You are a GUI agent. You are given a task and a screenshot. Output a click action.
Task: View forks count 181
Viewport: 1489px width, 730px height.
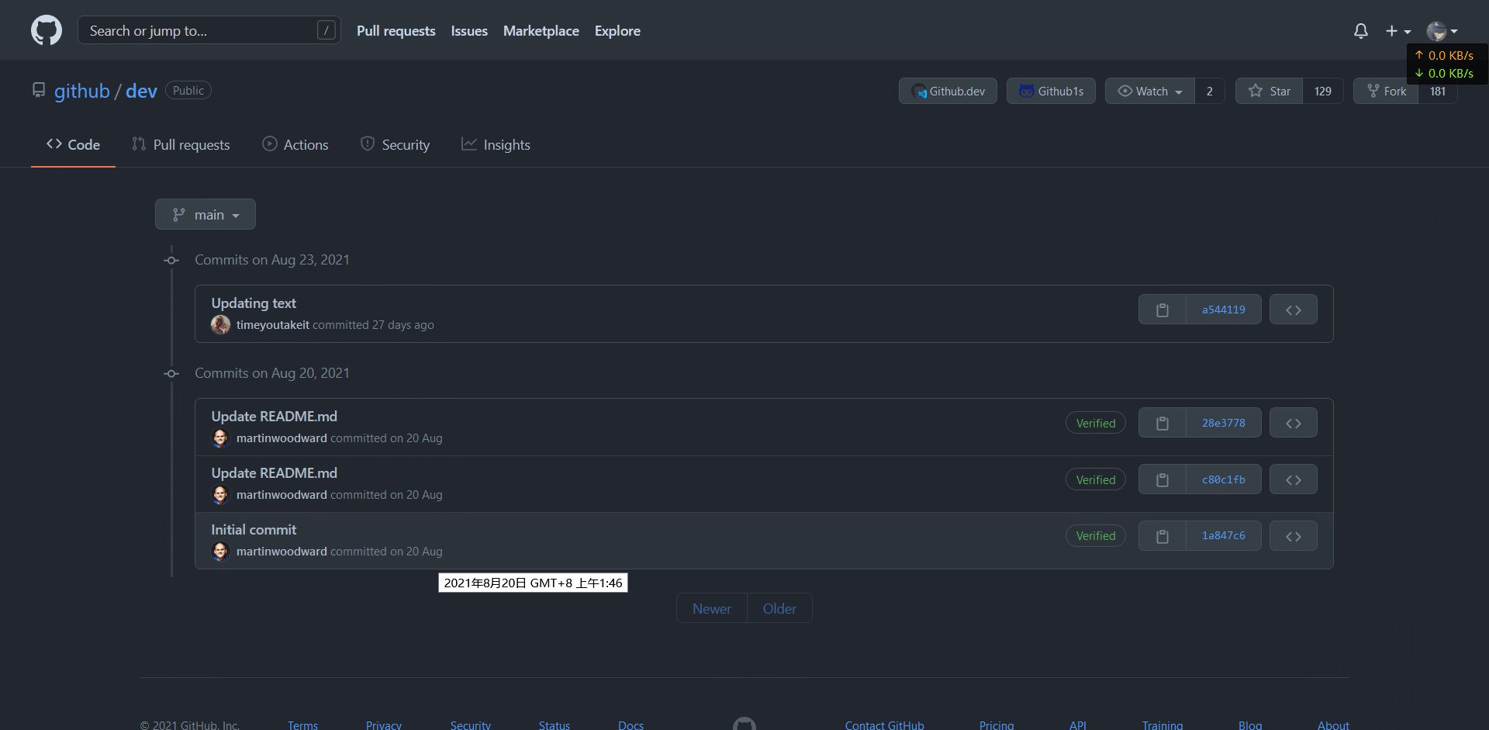pyautogui.click(x=1438, y=91)
